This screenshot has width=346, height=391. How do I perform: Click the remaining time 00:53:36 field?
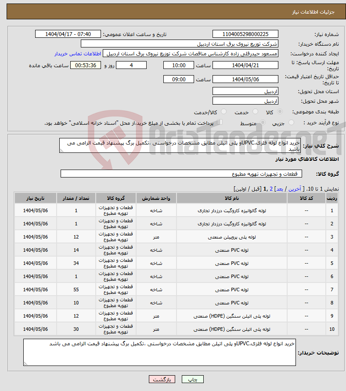[x=86, y=65]
